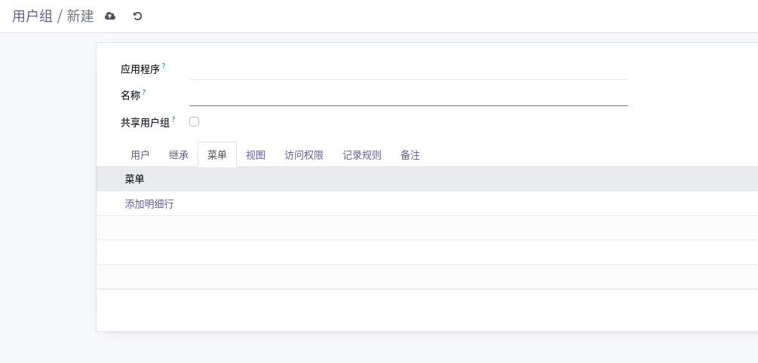758x363 pixels.
Task: Open help tooltip beside 应用程序 label
Action: [164, 66]
